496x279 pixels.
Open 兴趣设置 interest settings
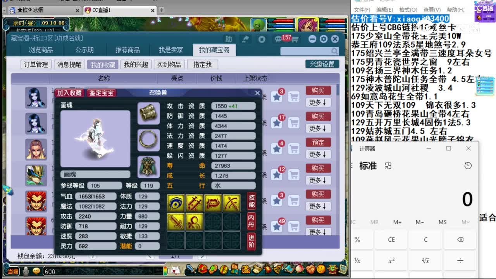[x=322, y=64]
